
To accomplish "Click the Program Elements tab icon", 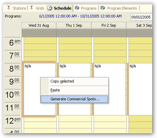I will pyautogui.click(x=102, y=8).
